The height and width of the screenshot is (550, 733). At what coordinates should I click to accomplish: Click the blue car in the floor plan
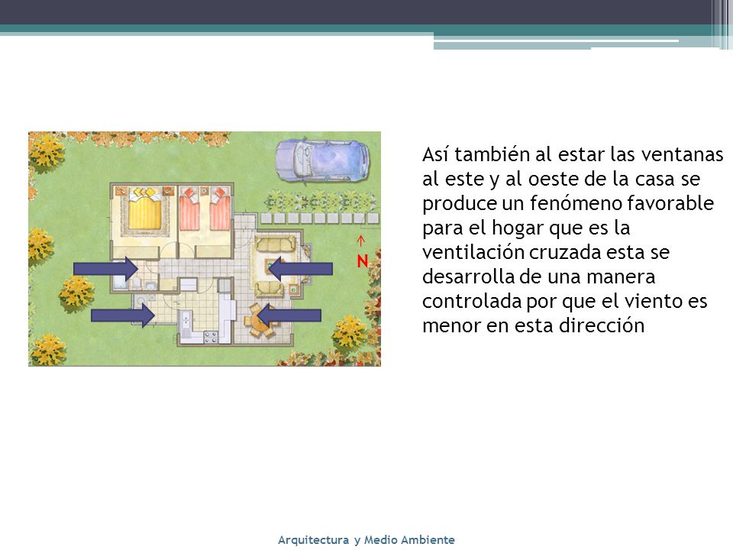pyautogui.click(x=322, y=159)
